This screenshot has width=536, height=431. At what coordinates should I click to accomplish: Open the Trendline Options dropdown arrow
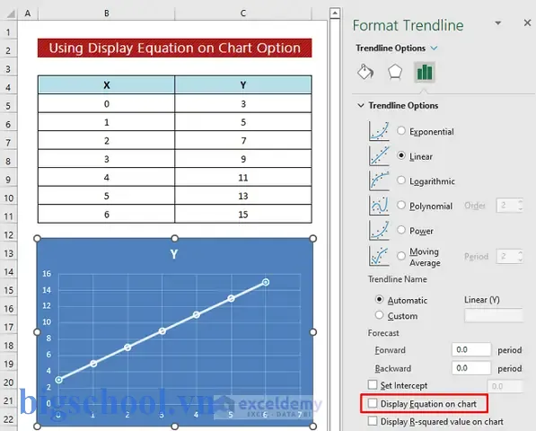click(x=434, y=48)
